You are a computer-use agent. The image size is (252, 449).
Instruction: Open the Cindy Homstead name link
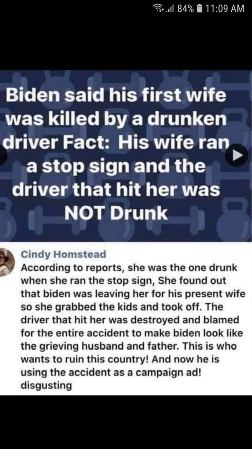(63, 254)
